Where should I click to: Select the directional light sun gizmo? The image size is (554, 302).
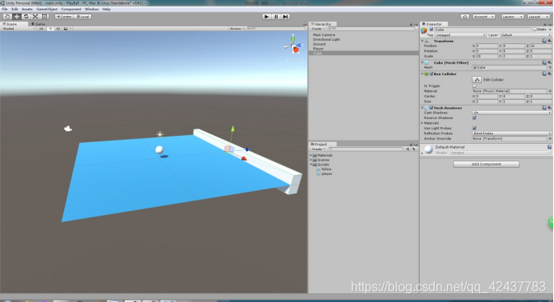click(160, 134)
